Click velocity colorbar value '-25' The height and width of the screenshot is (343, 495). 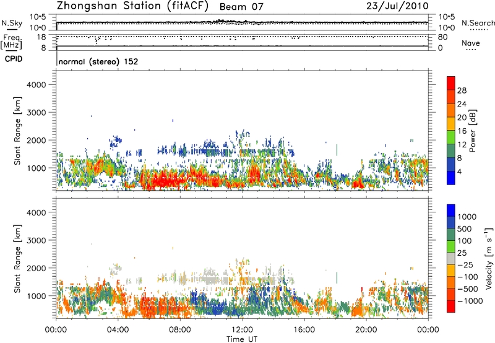coord(467,265)
